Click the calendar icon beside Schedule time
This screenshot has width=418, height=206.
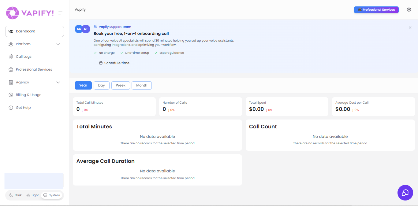tap(101, 63)
